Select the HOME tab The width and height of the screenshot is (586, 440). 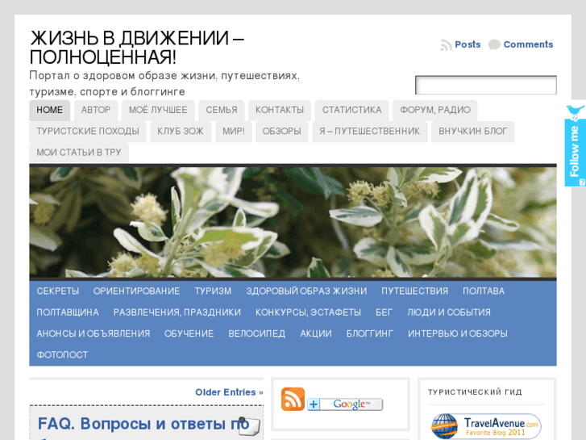point(49,110)
